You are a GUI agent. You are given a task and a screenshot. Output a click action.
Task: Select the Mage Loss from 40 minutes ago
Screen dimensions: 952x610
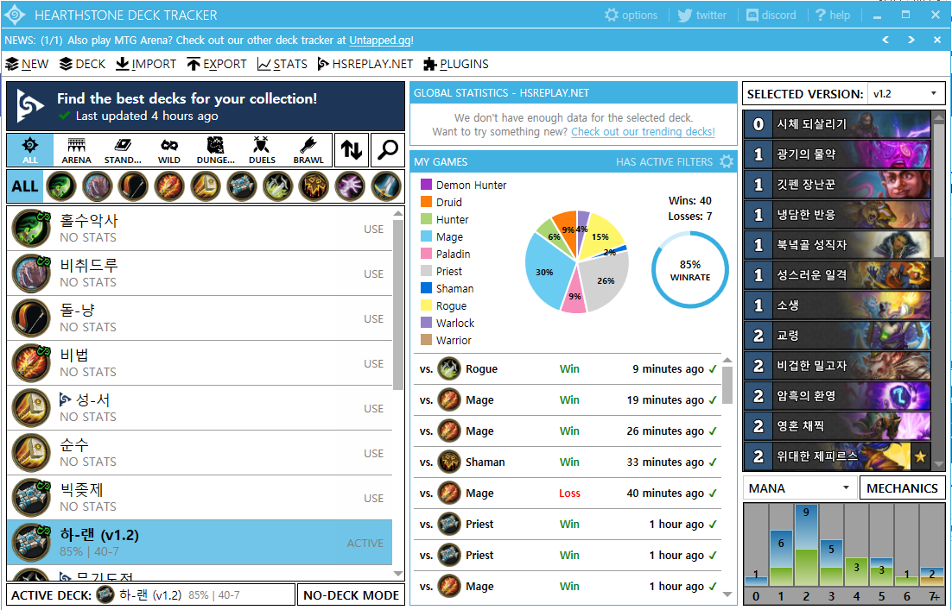[x=568, y=493]
